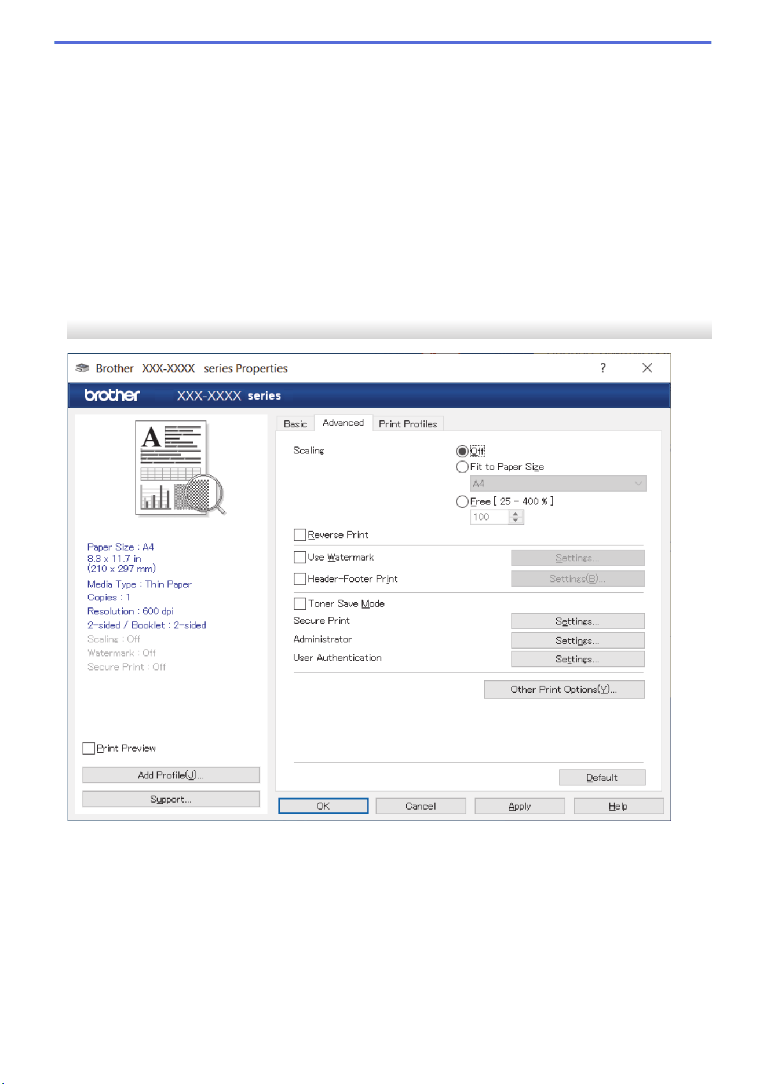The height and width of the screenshot is (1084, 767).
Task: Open Help from the bottom button row
Action: [x=619, y=806]
